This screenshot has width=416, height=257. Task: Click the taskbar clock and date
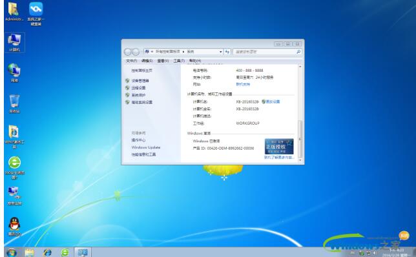(397, 252)
